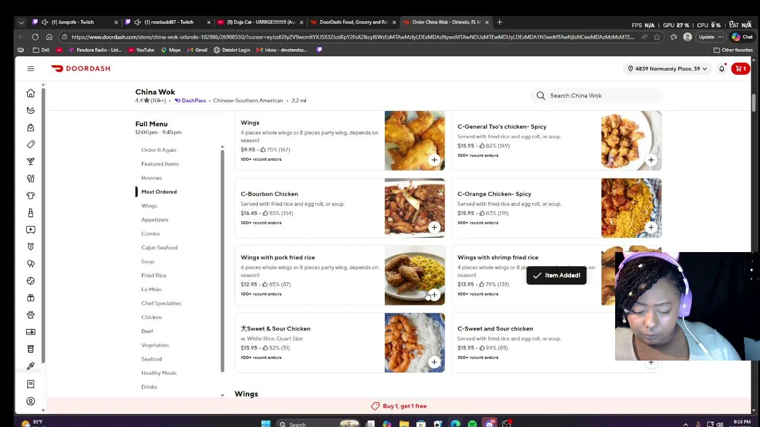Viewport: 760px width, 427px height.
Task: Switch to the rosebudd87 Twitch tab
Action: pos(167,23)
